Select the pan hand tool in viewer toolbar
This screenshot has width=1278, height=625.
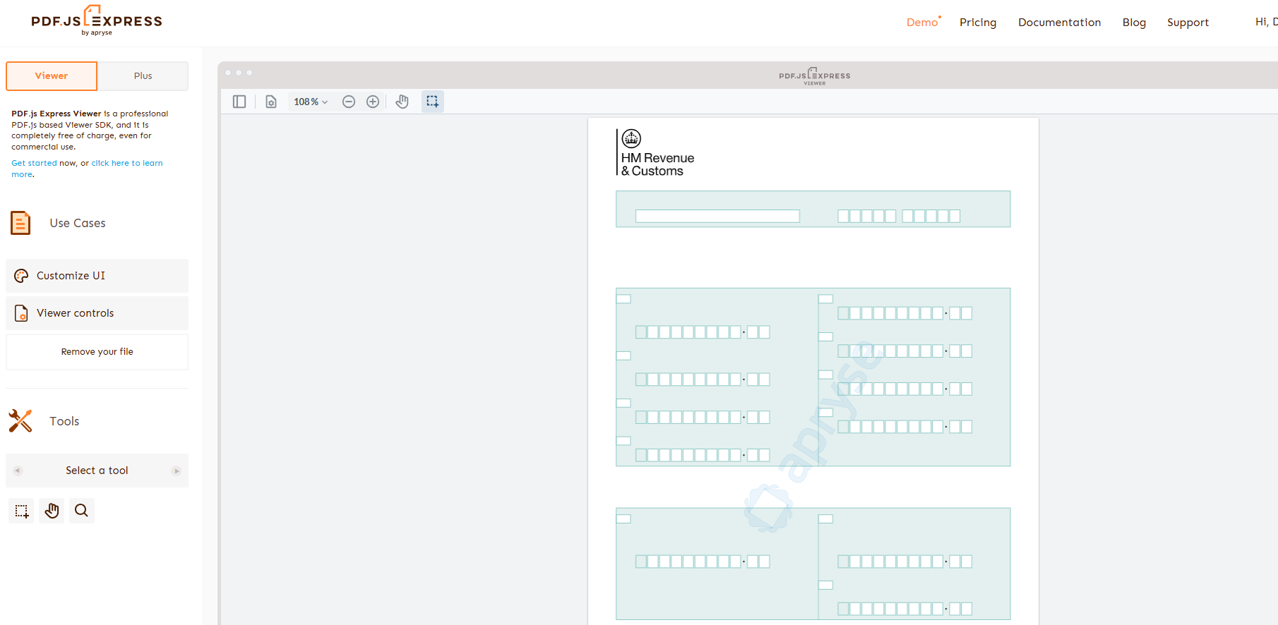(402, 102)
